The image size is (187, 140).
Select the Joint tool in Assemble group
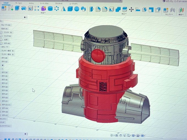pos(172,10)
